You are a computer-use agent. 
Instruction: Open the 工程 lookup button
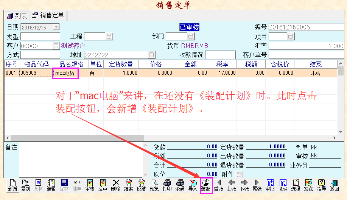[109, 37]
